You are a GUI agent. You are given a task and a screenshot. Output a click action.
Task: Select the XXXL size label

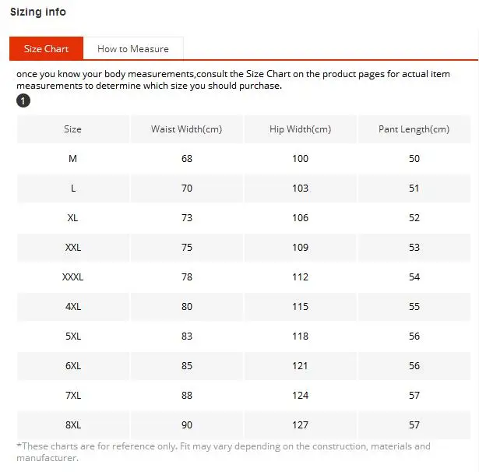(x=73, y=277)
